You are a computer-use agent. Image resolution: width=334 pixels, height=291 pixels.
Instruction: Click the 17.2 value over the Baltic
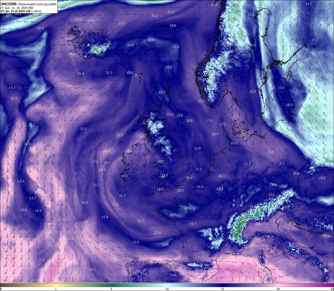[x=281, y=88]
